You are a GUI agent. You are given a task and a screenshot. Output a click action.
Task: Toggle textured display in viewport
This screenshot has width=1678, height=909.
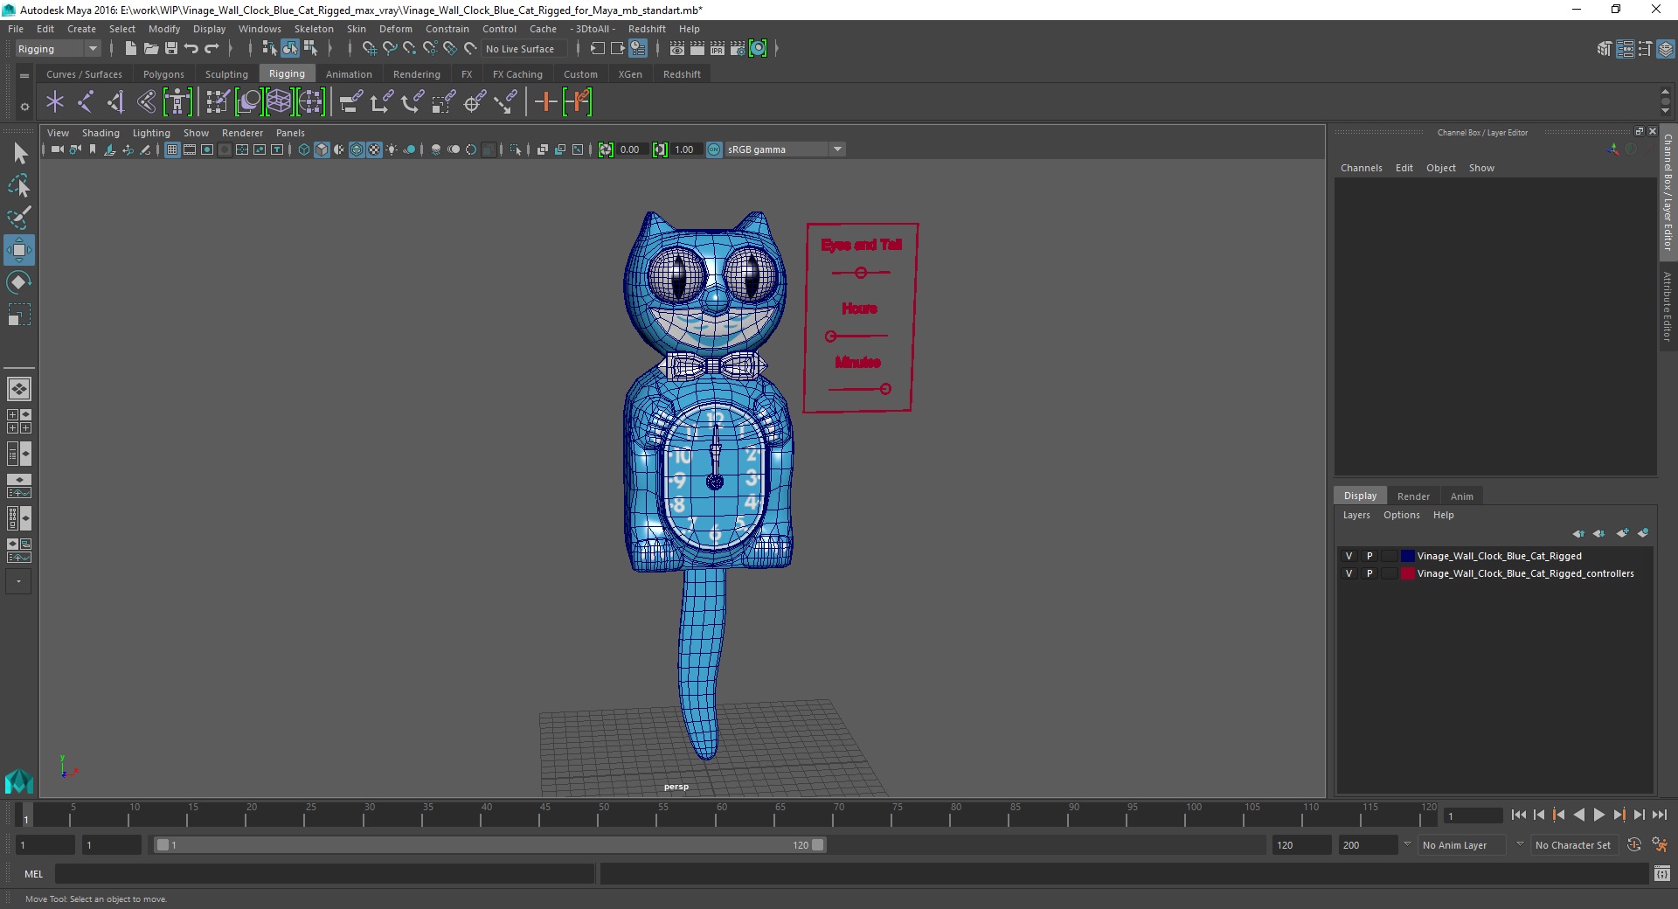pyautogui.click(x=374, y=149)
